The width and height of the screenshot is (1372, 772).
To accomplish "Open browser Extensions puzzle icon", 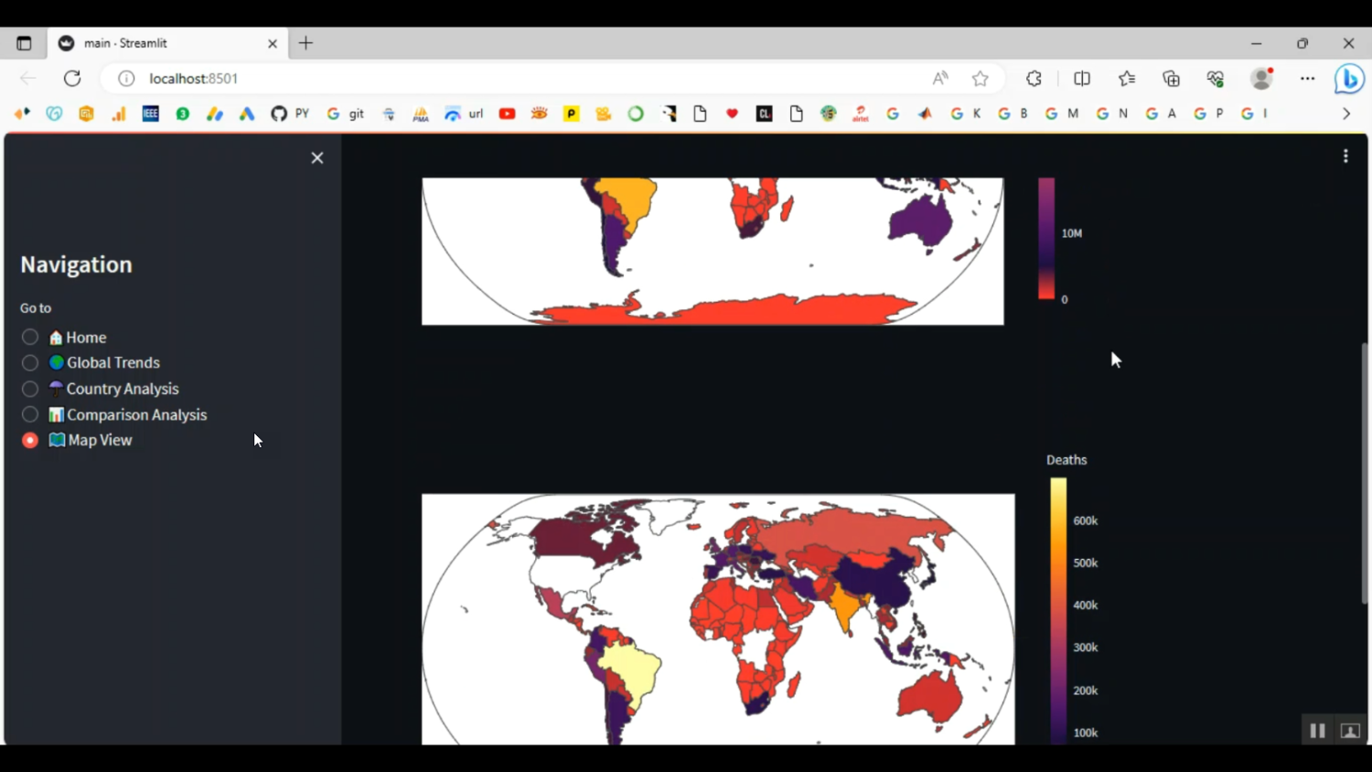I will [x=1034, y=79].
